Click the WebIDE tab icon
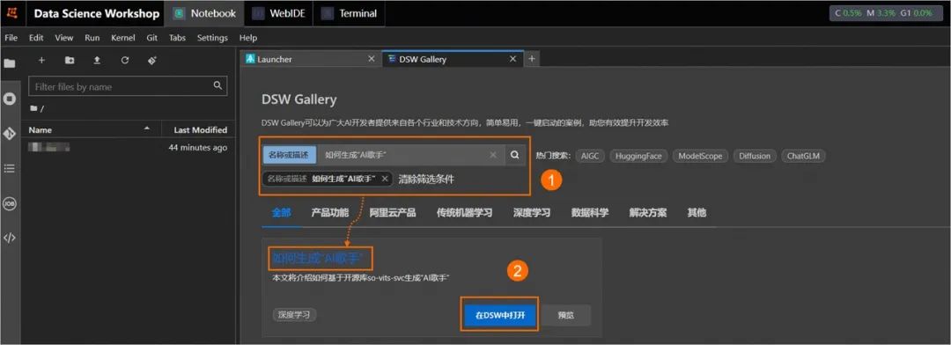 pyautogui.click(x=258, y=13)
